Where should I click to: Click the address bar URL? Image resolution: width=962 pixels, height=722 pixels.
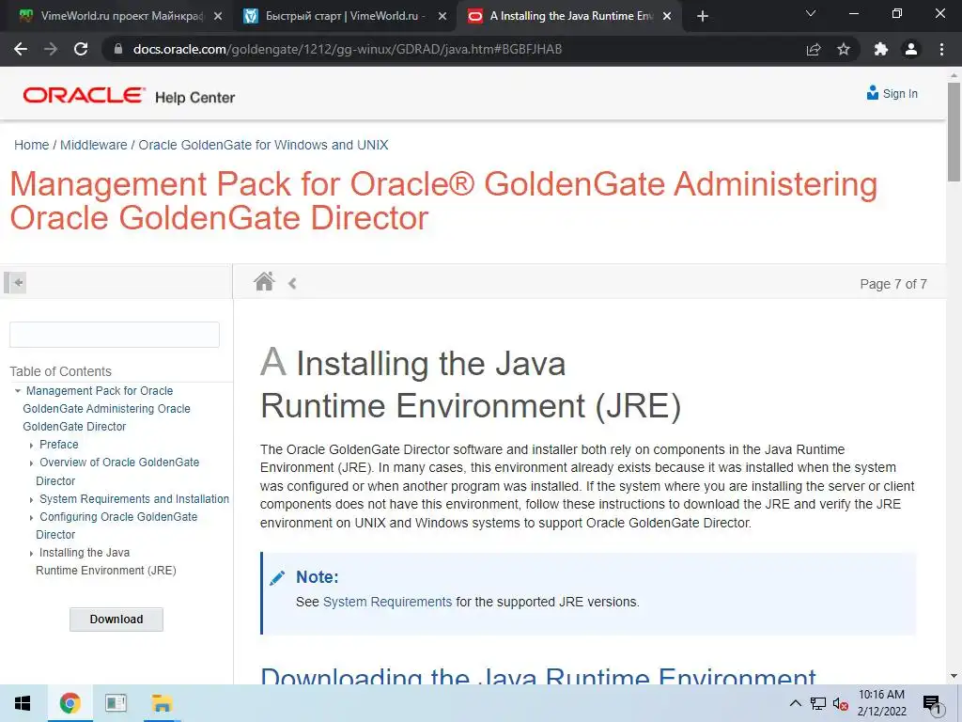348,49
